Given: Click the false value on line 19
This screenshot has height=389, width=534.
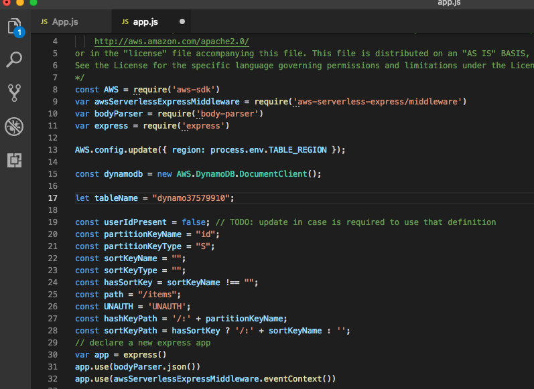Looking at the screenshot, I should point(194,222).
